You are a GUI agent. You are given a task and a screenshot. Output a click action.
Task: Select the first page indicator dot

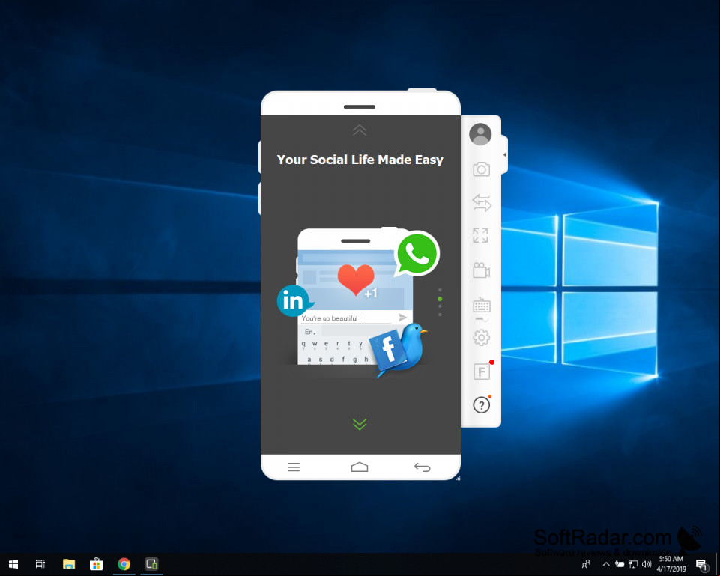click(440, 290)
